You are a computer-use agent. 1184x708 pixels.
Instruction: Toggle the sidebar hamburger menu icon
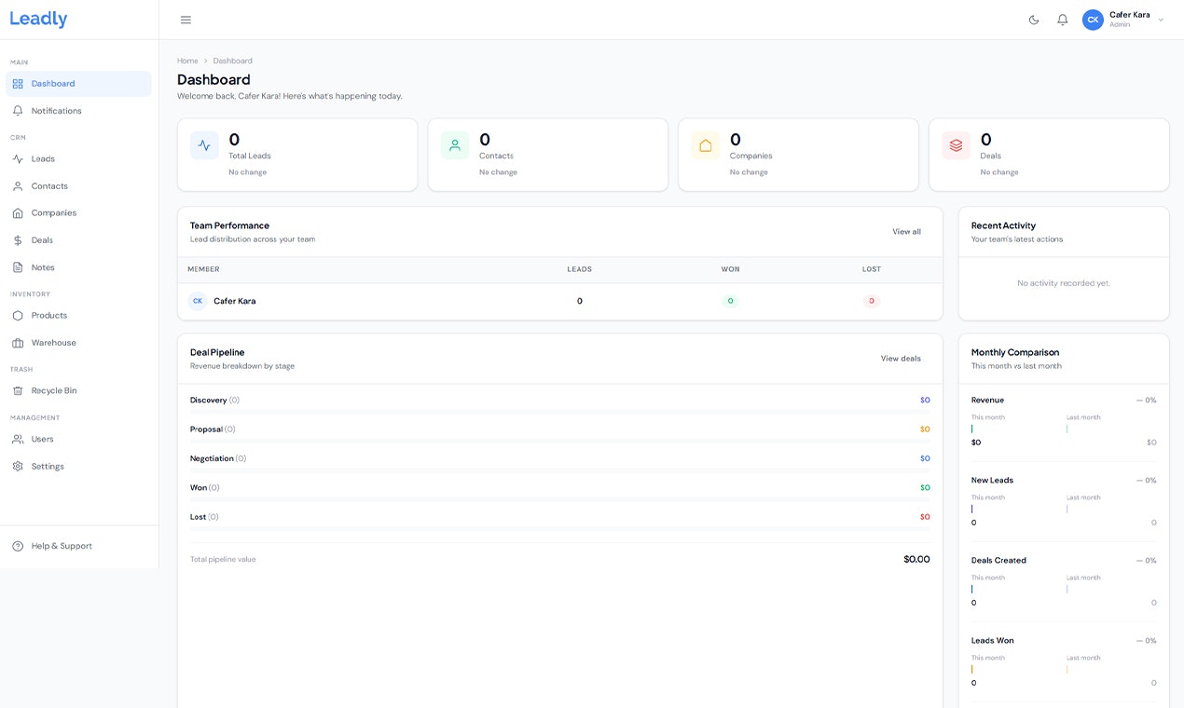186,20
